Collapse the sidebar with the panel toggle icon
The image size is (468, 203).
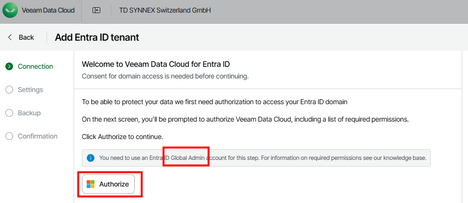pyautogui.click(x=96, y=10)
